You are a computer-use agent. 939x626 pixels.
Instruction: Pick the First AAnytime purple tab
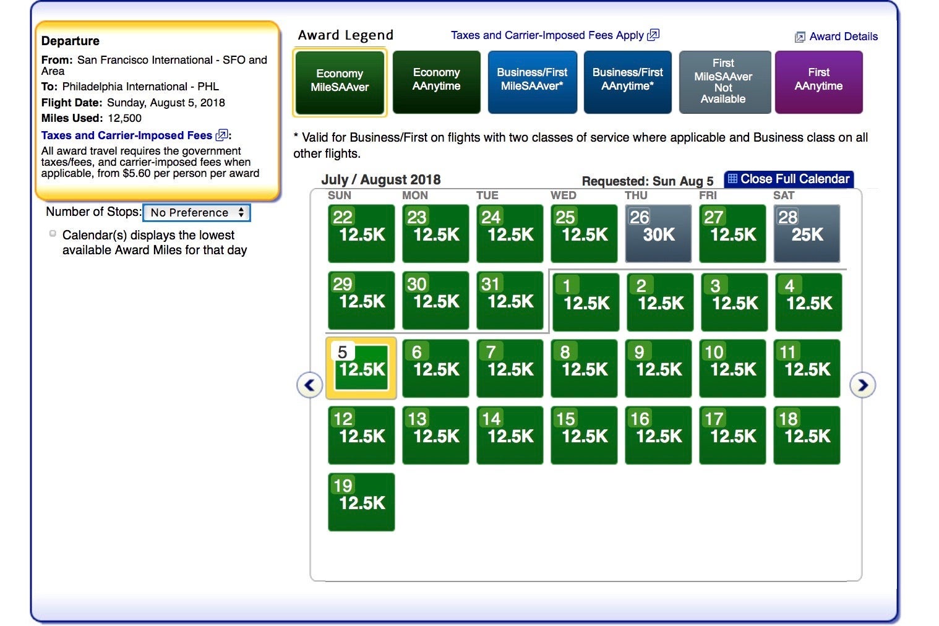pos(818,82)
